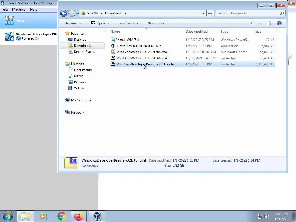Select WindowsDeveloperPreview32bitEnglish iso file
The width and height of the screenshot is (296, 222).
[x=192, y=64]
